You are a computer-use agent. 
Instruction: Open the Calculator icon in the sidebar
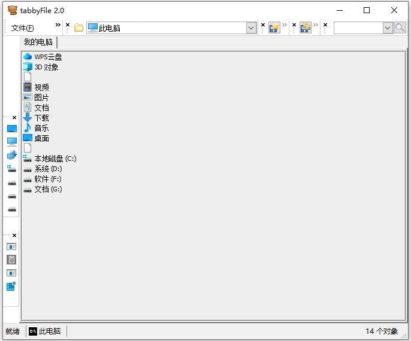[11, 260]
